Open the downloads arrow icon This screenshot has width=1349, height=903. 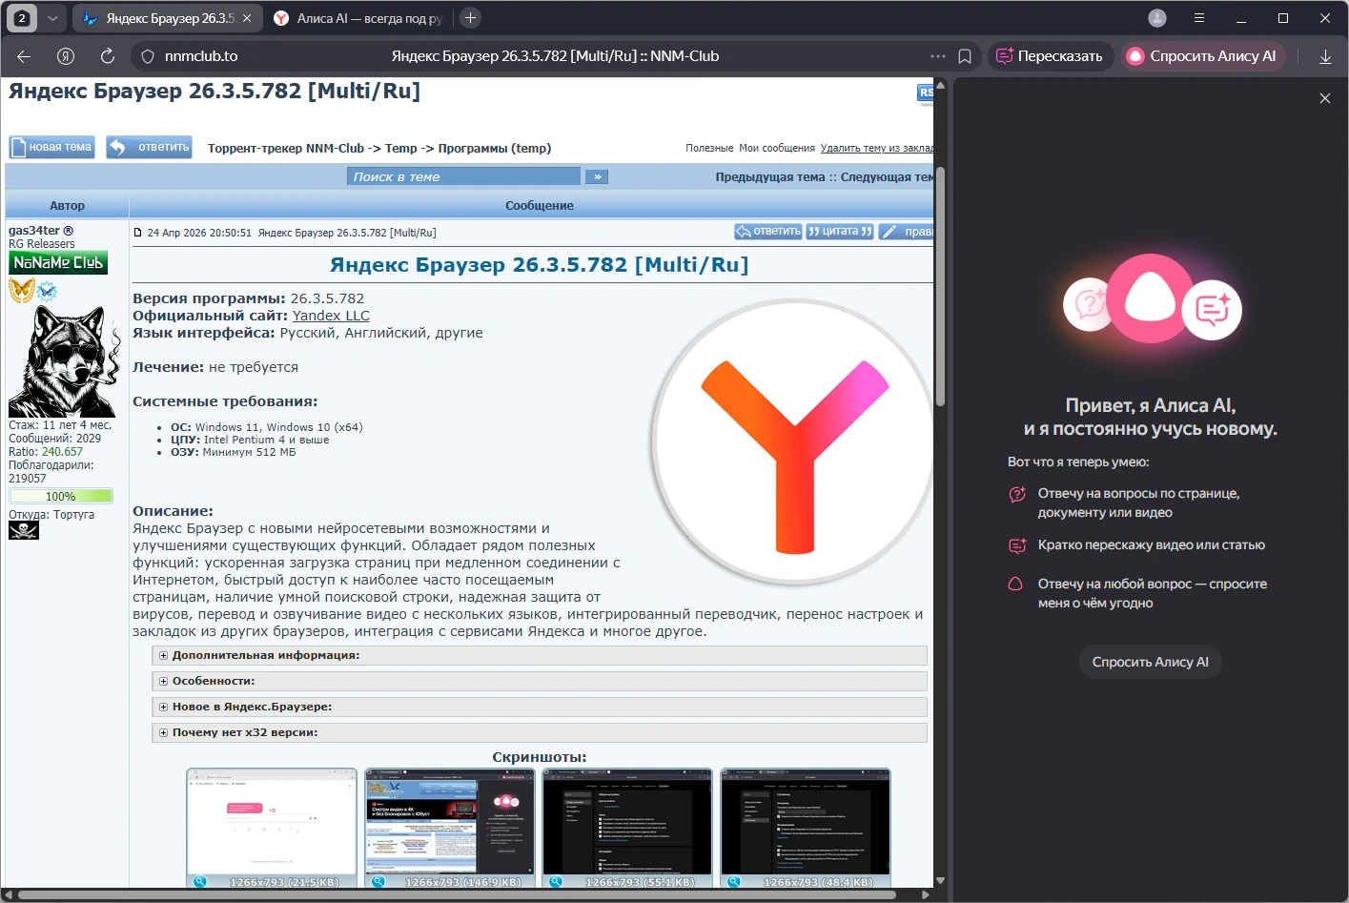coord(1325,56)
